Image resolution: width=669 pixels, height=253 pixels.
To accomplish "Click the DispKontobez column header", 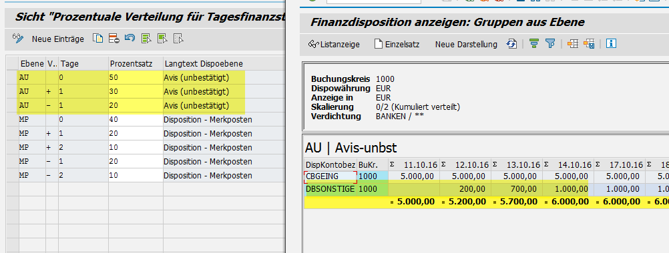I will click(330, 164).
